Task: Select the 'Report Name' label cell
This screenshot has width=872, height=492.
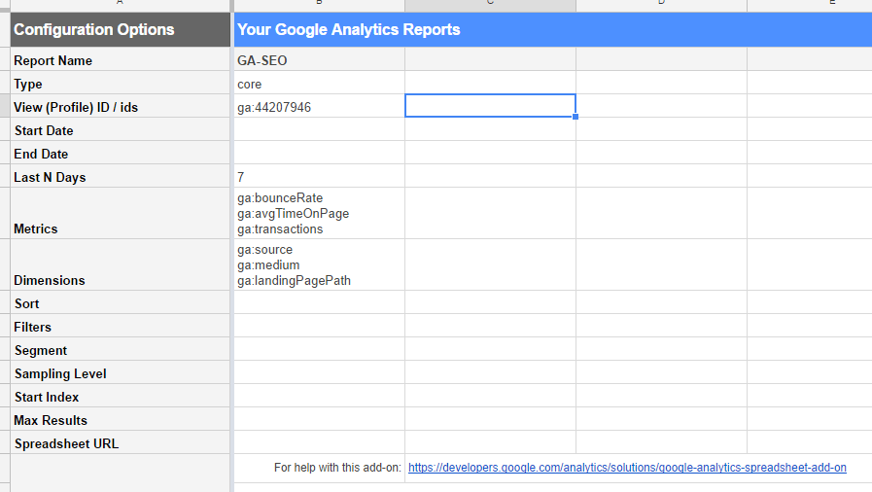Action: [x=121, y=60]
